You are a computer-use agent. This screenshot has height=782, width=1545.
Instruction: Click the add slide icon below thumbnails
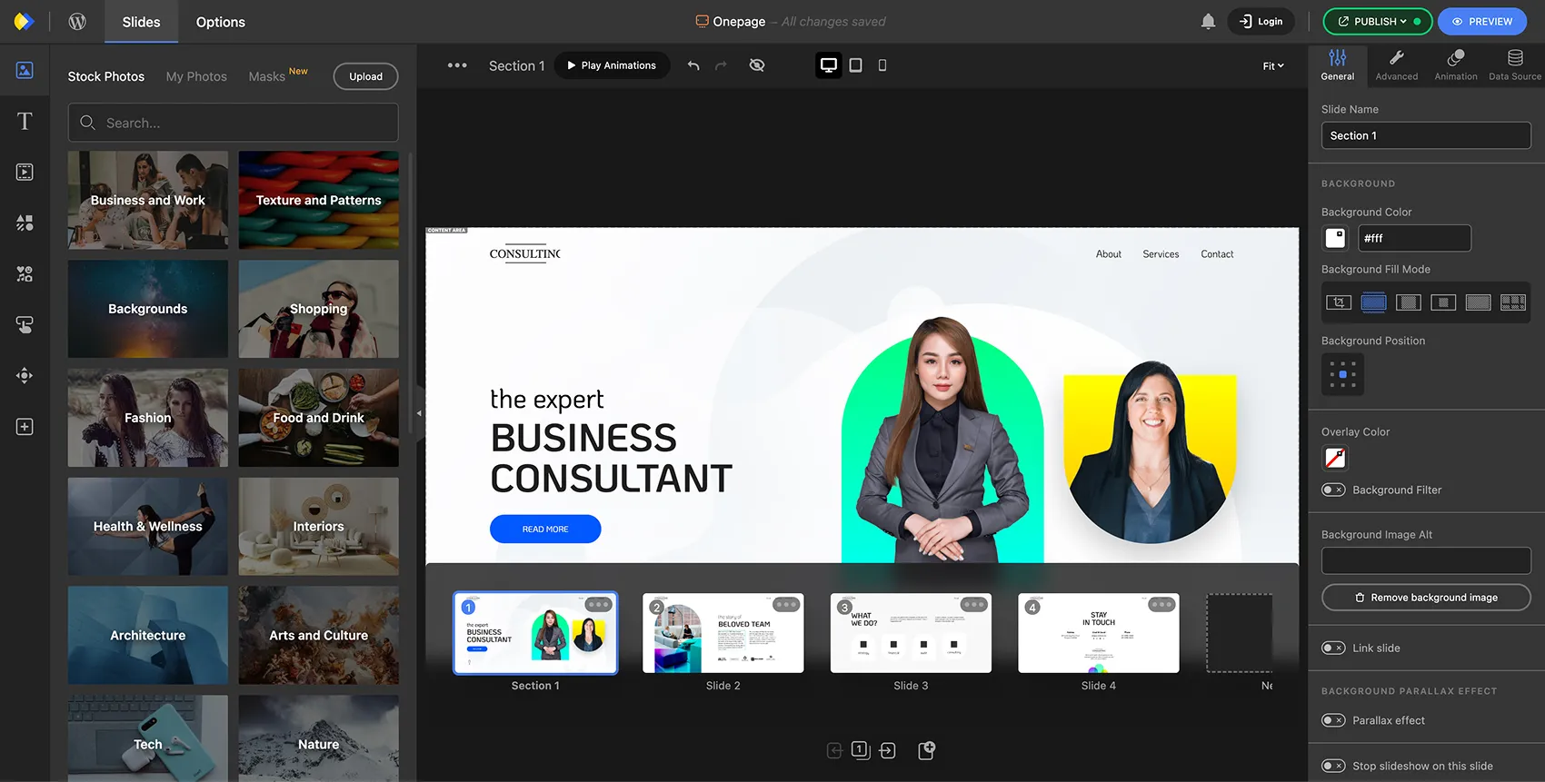tap(926, 750)
